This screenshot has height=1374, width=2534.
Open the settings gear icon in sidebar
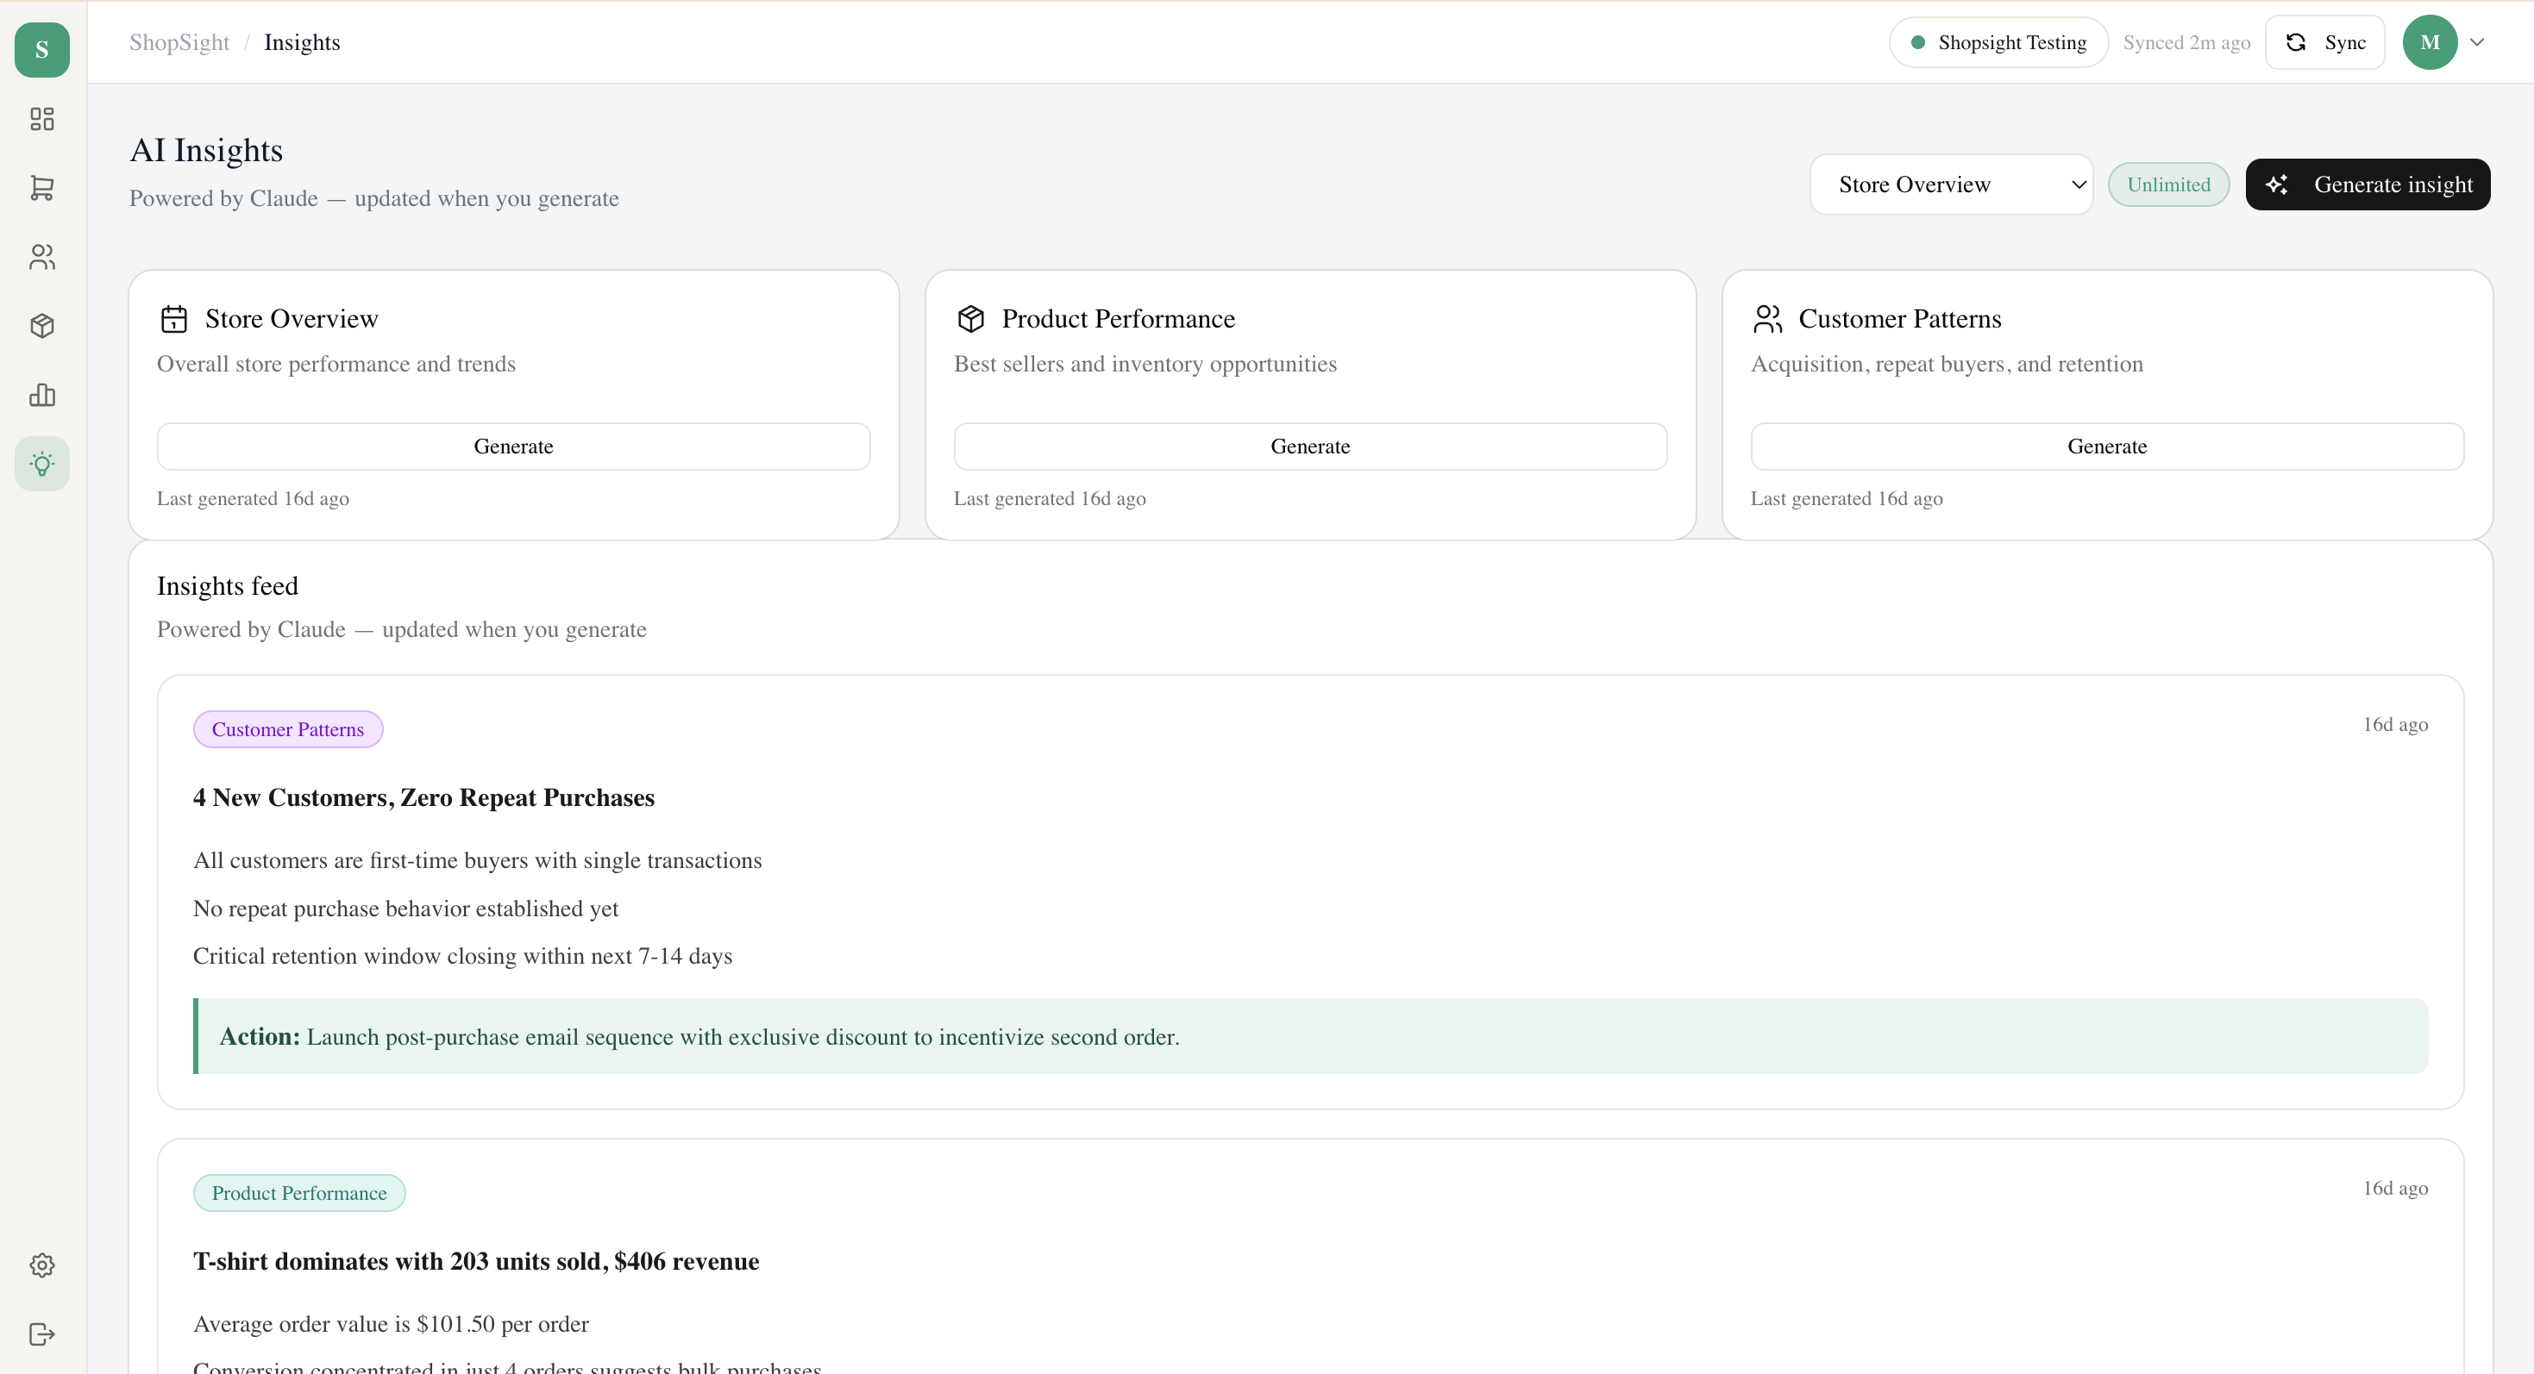coord(42,1265)
